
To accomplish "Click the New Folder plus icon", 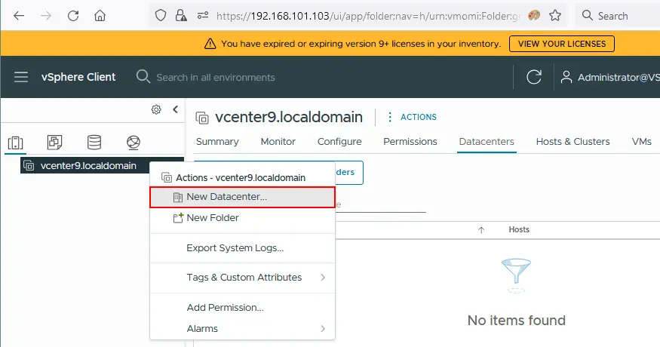I will (x=178, y=218).
